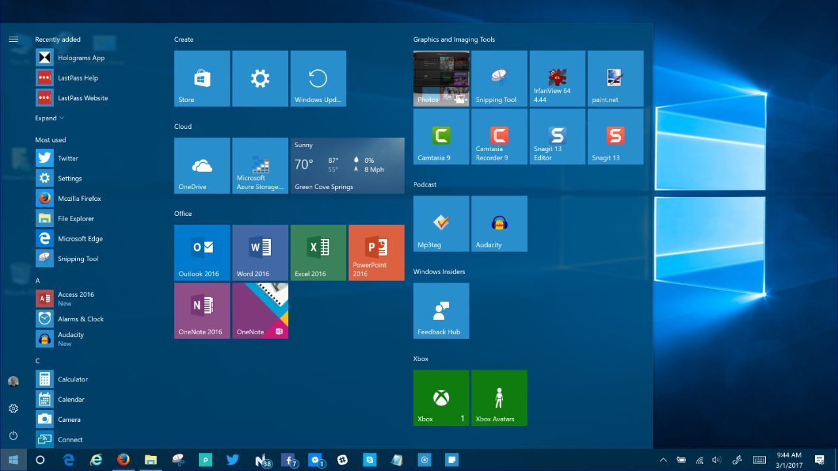The height and width of the screenshot is (471, 838).
Task: Click the Windows Insiders group title
Action: coord(439,271)
